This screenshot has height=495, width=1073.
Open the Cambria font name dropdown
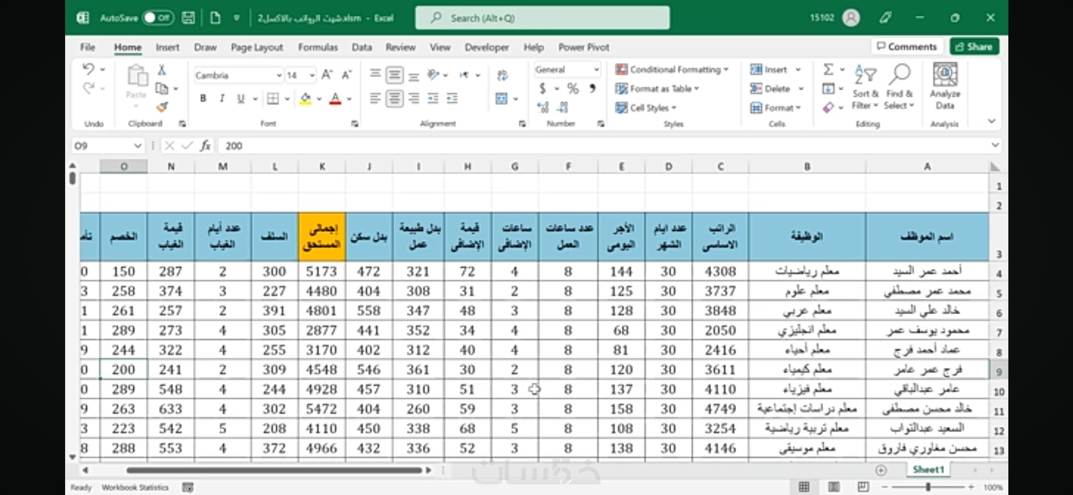click(279, 75)
